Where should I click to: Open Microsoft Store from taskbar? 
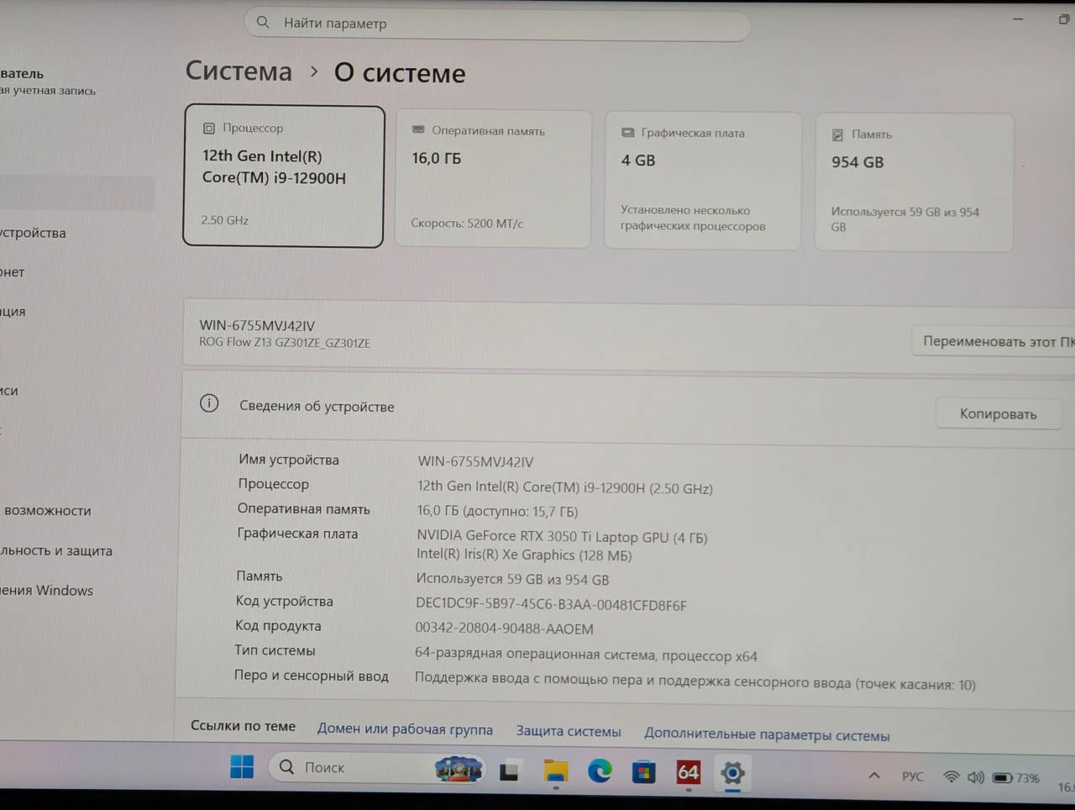(x=644, y=771)
